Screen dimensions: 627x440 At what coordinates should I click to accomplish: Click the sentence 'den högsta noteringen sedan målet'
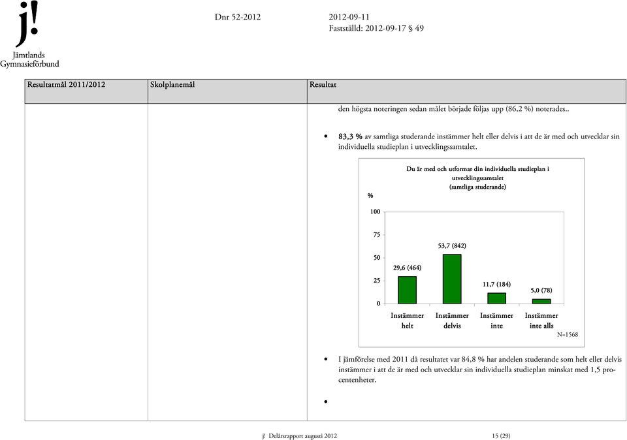453,109
